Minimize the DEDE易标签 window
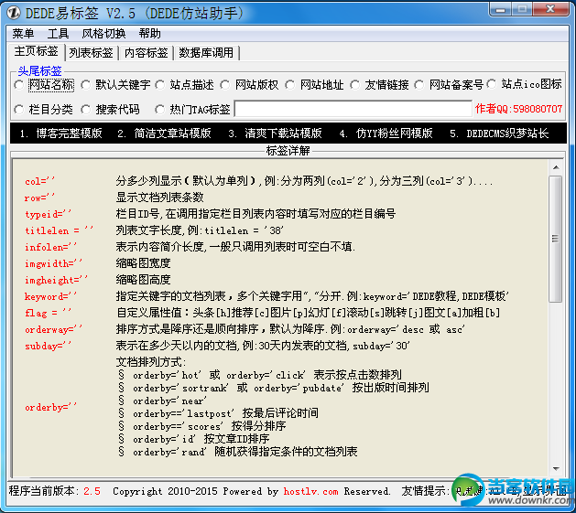Viewport: 576px width, 513px height. tap(500, 9)
